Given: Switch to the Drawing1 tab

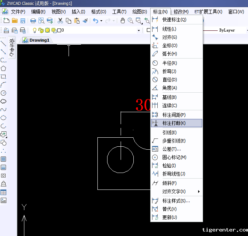Looking at the screenshot, I should tap(36, 40).
